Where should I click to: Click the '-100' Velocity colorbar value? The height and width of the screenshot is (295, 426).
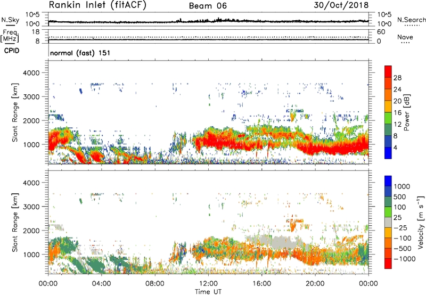point(403,238)
